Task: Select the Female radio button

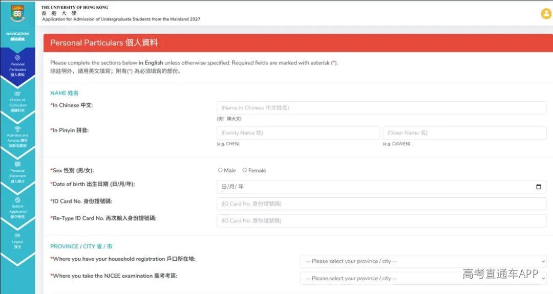Action: pyautogui.click(x=244, y=170)
